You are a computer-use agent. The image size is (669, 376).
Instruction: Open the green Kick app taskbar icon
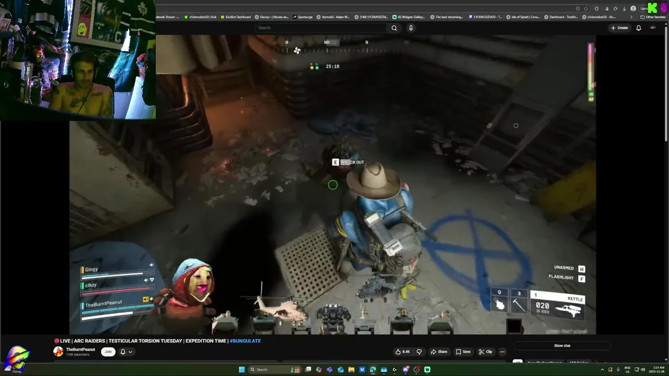(x=427, y=370)
